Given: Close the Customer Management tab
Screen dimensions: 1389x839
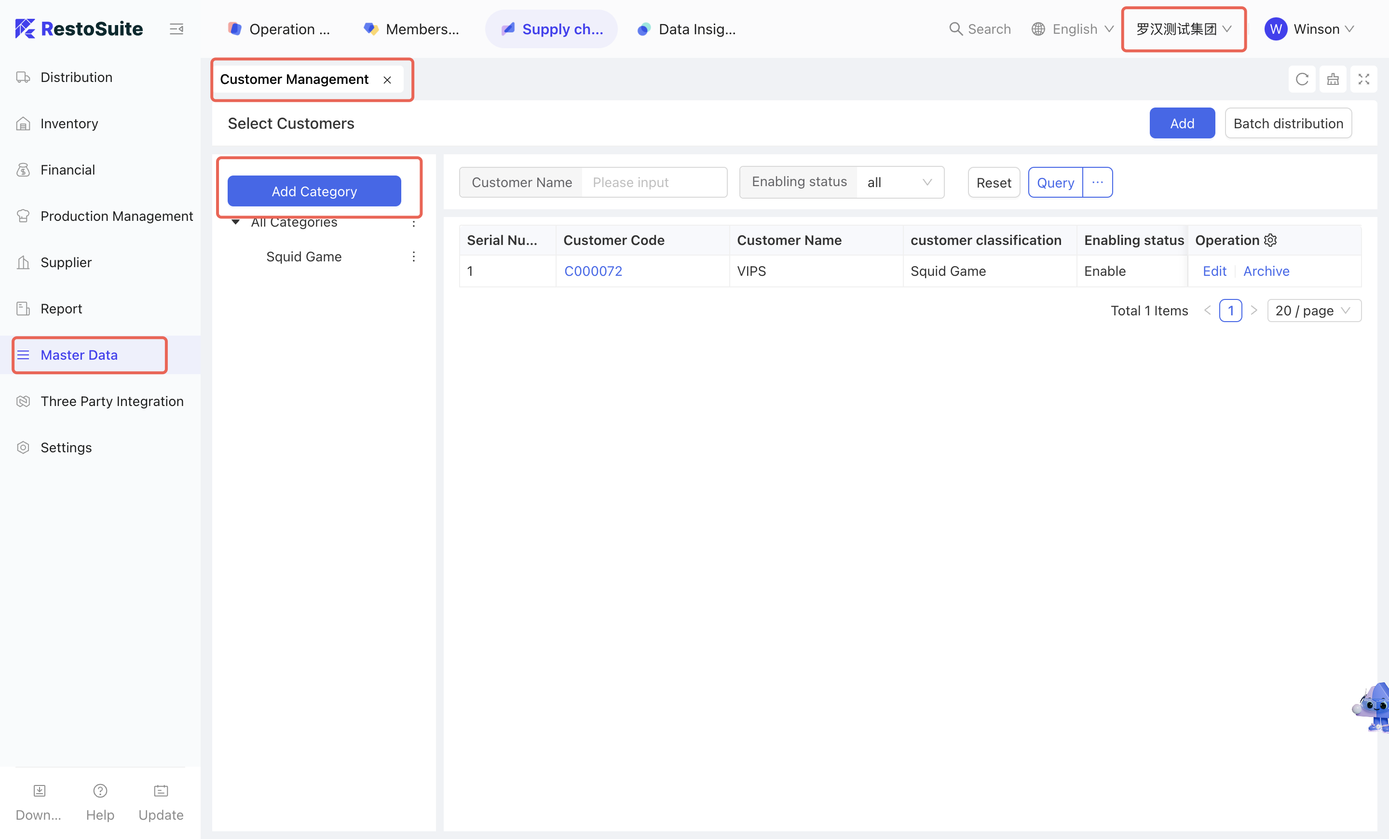Looking at the screenshot, I should click(387, 80).
